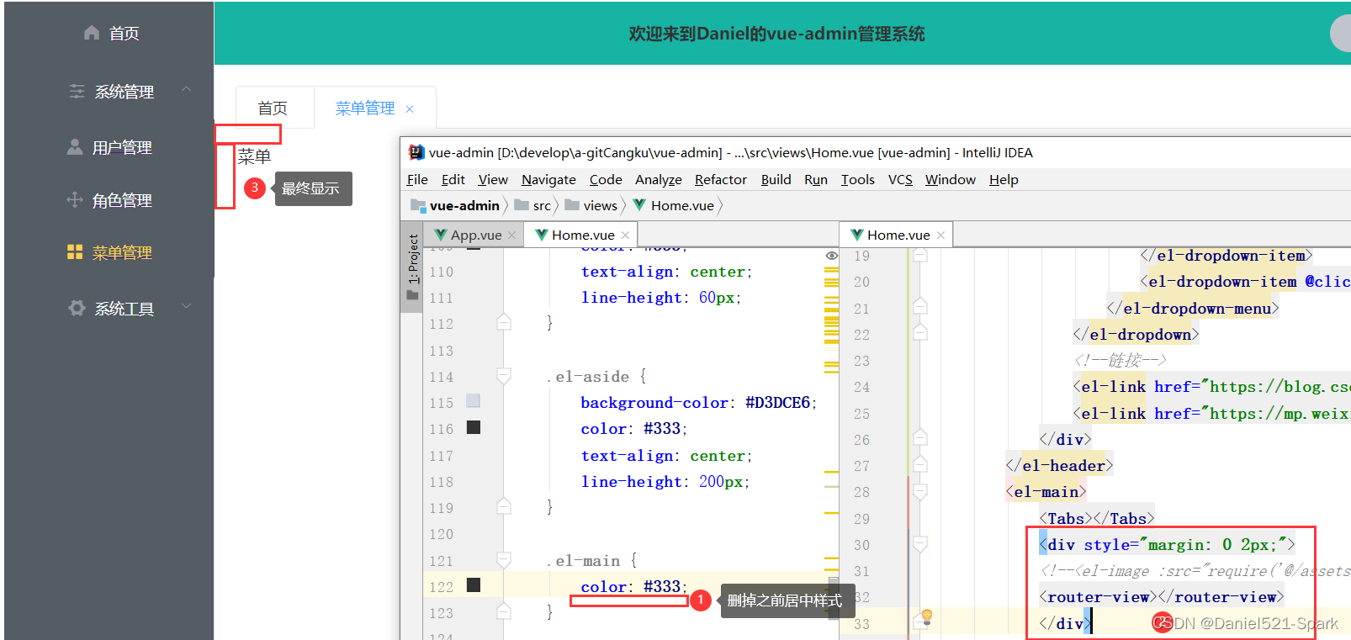Open the Help menu in IntelliJ

[x=1004, y=179]
